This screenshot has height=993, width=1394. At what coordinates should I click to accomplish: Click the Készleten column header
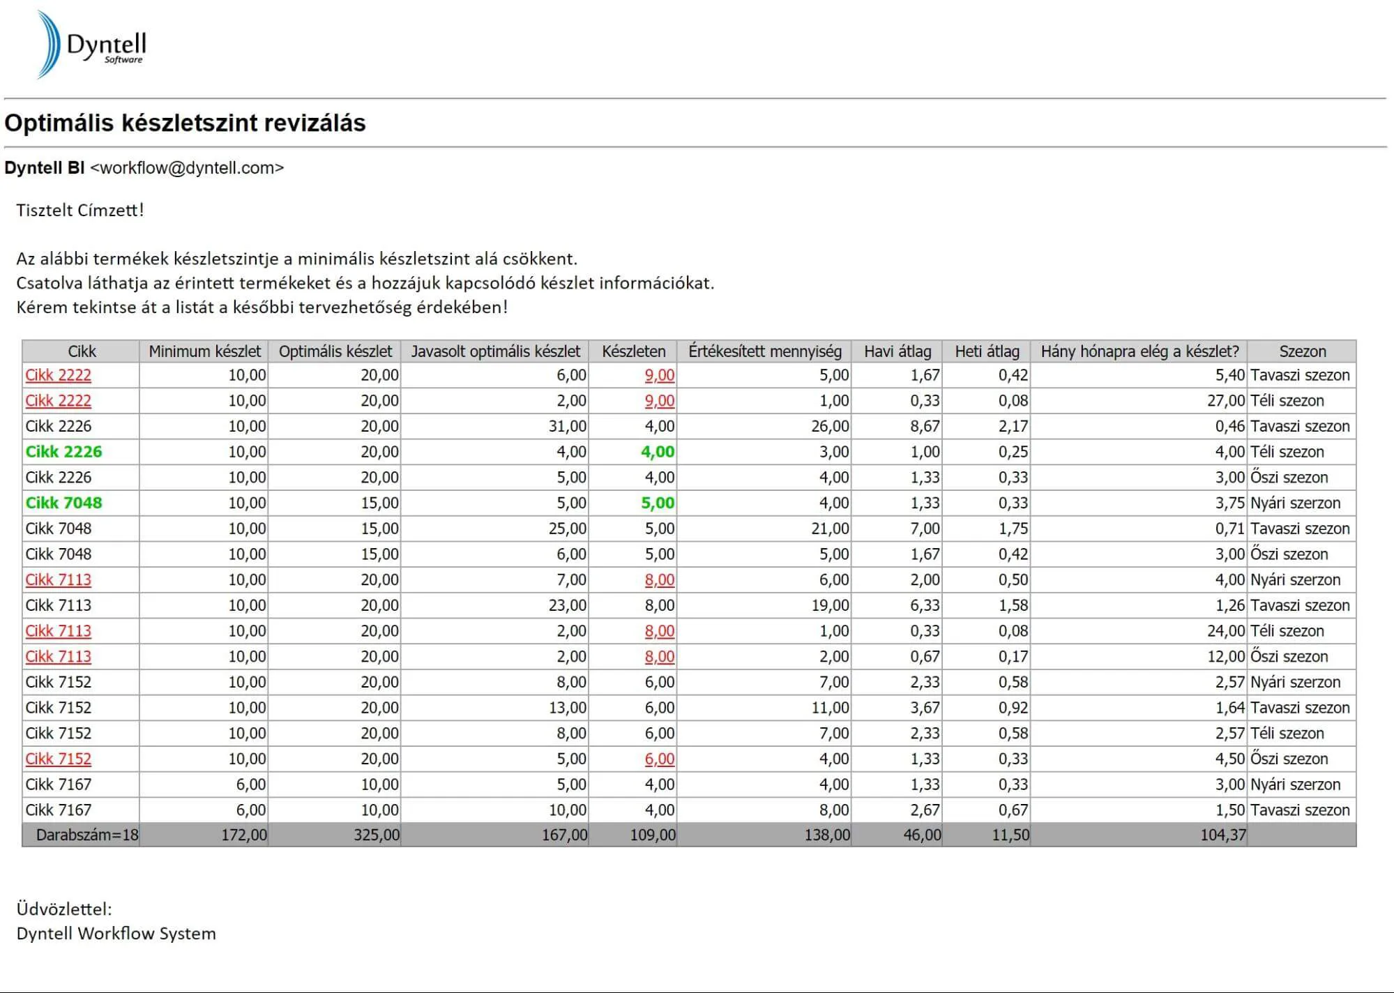click(633, 351)
